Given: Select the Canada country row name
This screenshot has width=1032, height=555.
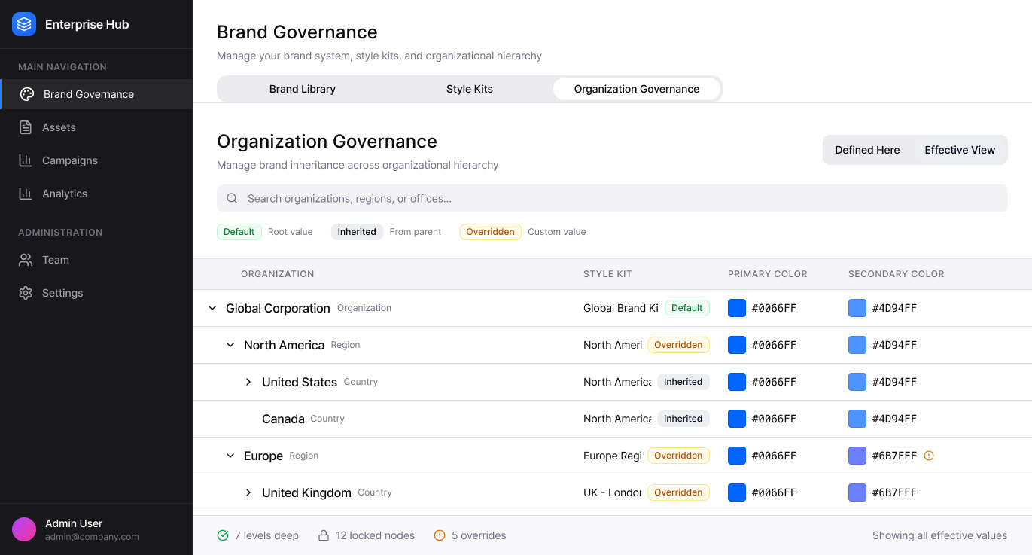Looking at the screenshot, I should point(283,419).
